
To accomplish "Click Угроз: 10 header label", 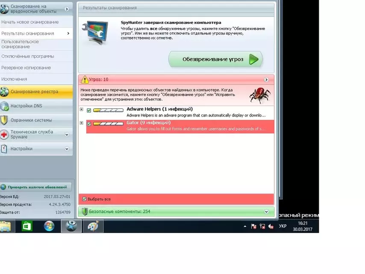I will pos(99,80).
